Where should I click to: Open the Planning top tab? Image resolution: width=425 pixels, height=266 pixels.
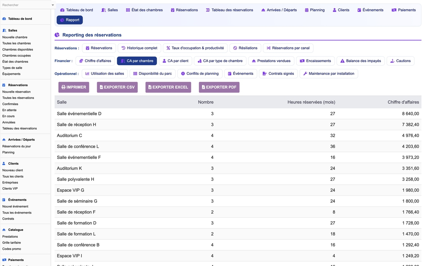click(314, 10)
